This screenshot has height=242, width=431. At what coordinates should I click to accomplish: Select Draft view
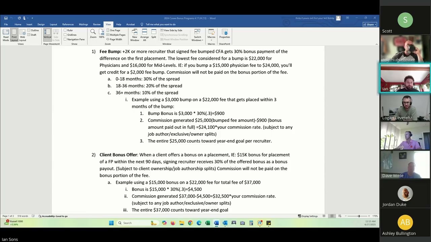[x=32, y=35]
